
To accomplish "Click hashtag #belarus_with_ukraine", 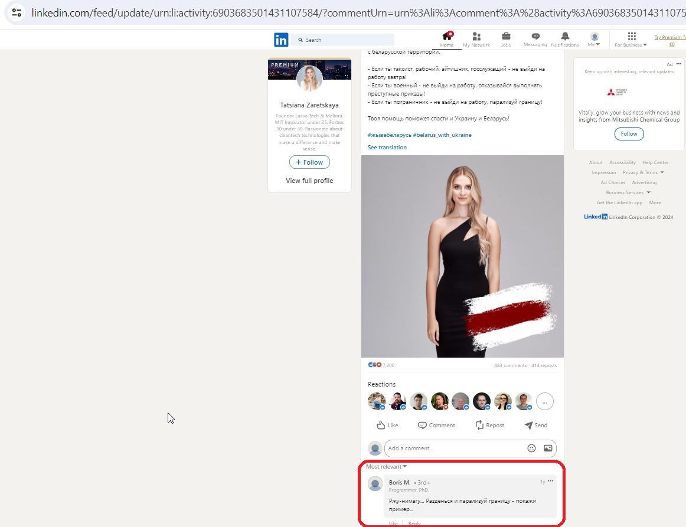I will pyautogui.click(x=442, y=135).
